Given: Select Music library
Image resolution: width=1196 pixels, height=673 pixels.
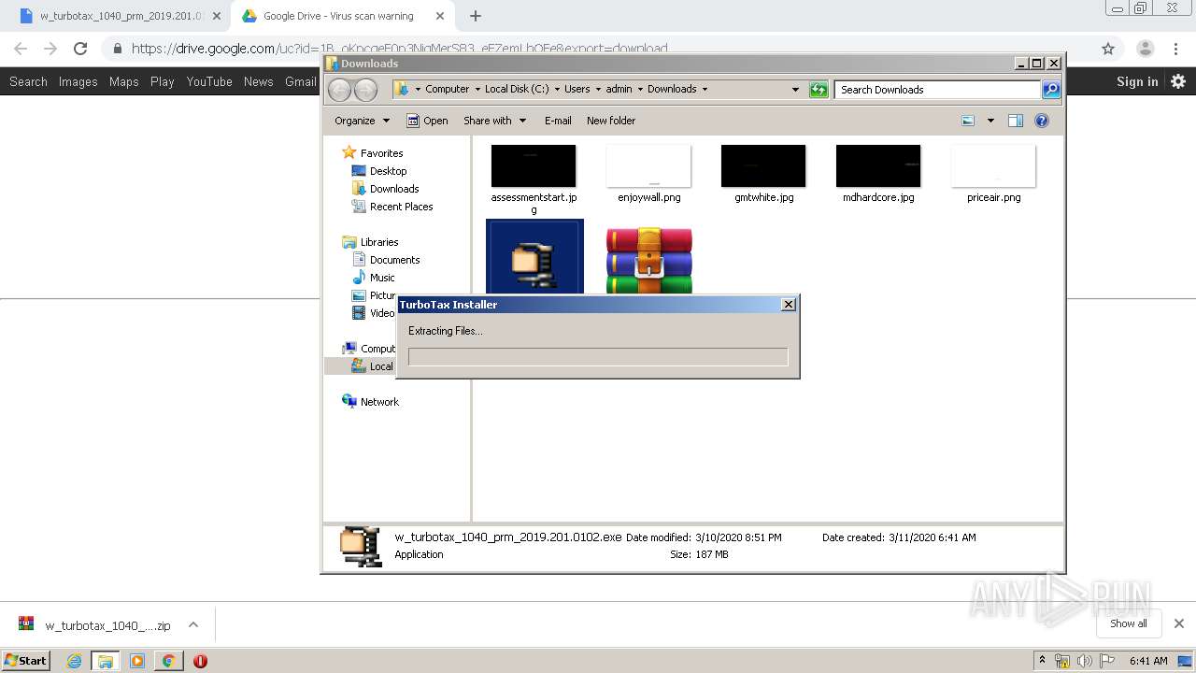Looking at the screenshot, I should pos(374,278).
